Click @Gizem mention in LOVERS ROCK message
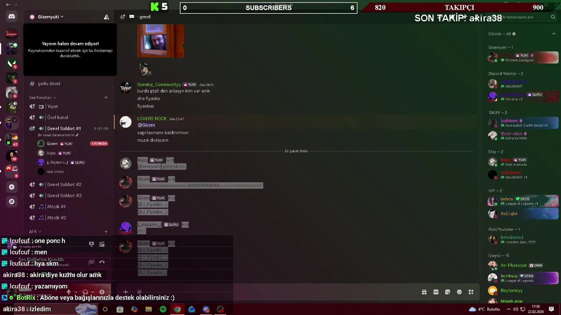 coord(146,125)
